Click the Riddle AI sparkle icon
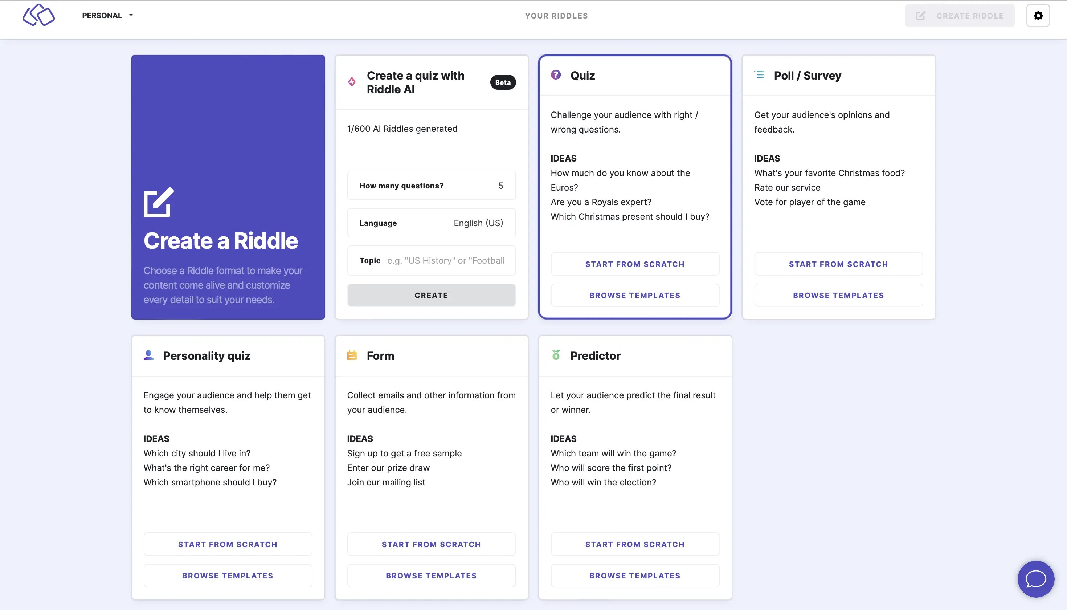The height and width of the screenshot is (610, 1067). (352, 82)
